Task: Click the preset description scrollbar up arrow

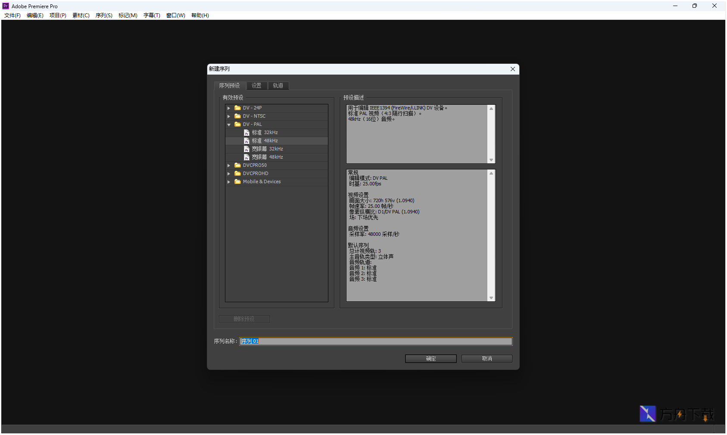Action: pyautogui.click(x=491, y=109)
